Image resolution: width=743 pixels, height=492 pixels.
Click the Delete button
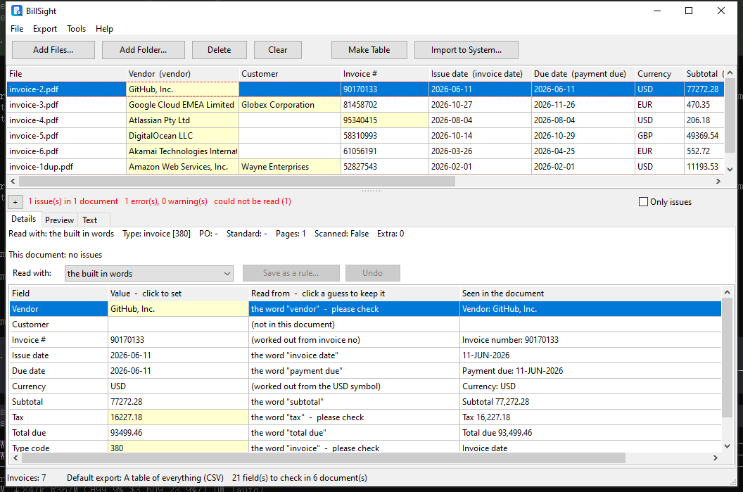[220, 50]
